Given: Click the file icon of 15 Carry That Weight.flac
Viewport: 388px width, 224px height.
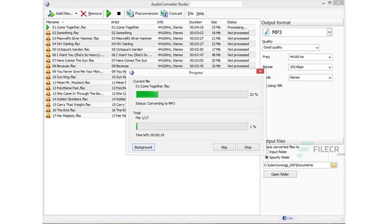Looking at the screenshot, I should [48, 105].
